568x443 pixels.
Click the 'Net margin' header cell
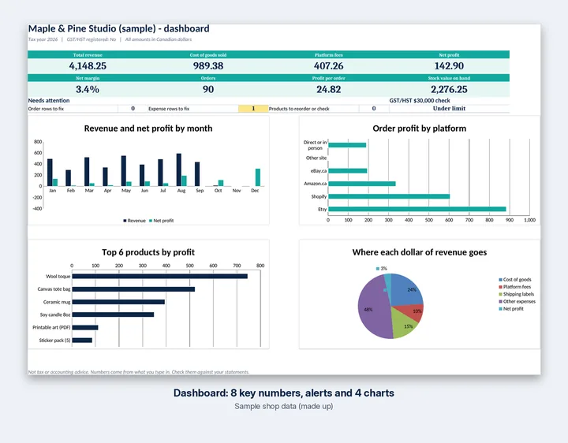pos(88,78)
